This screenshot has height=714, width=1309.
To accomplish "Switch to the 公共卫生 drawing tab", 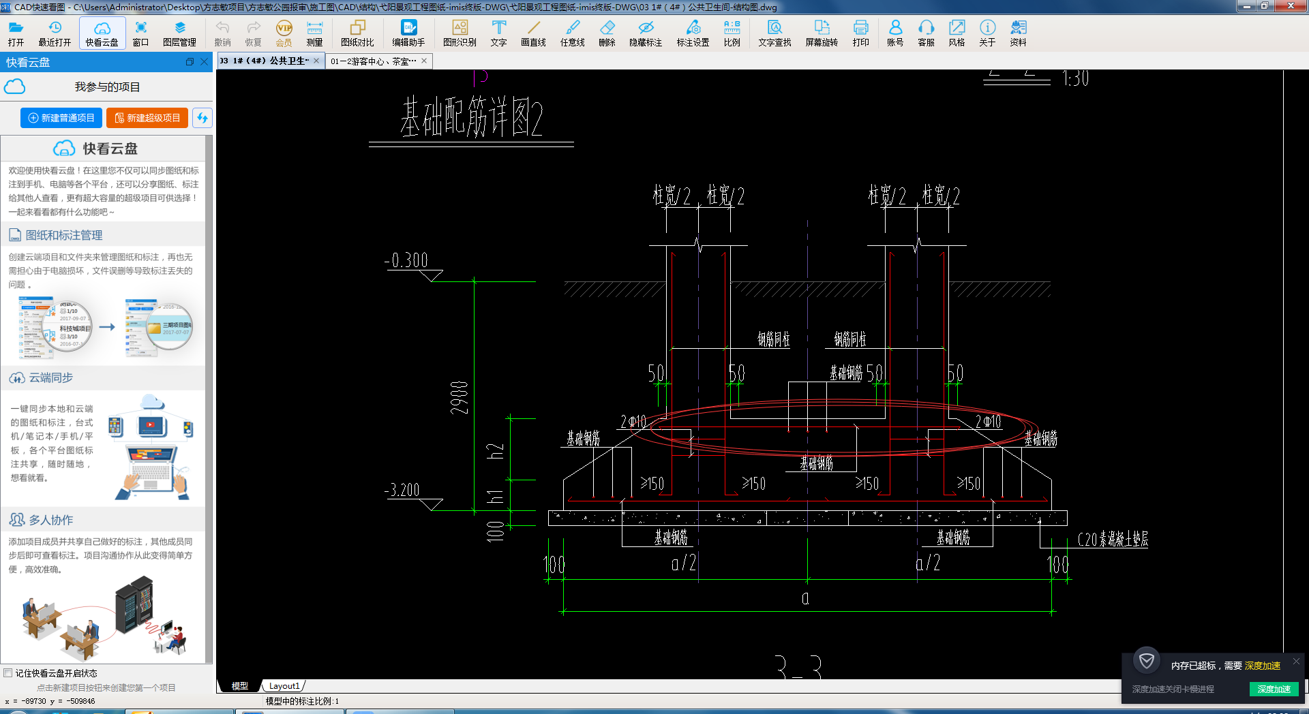I will pyautogui.click(x=264, y=61).
